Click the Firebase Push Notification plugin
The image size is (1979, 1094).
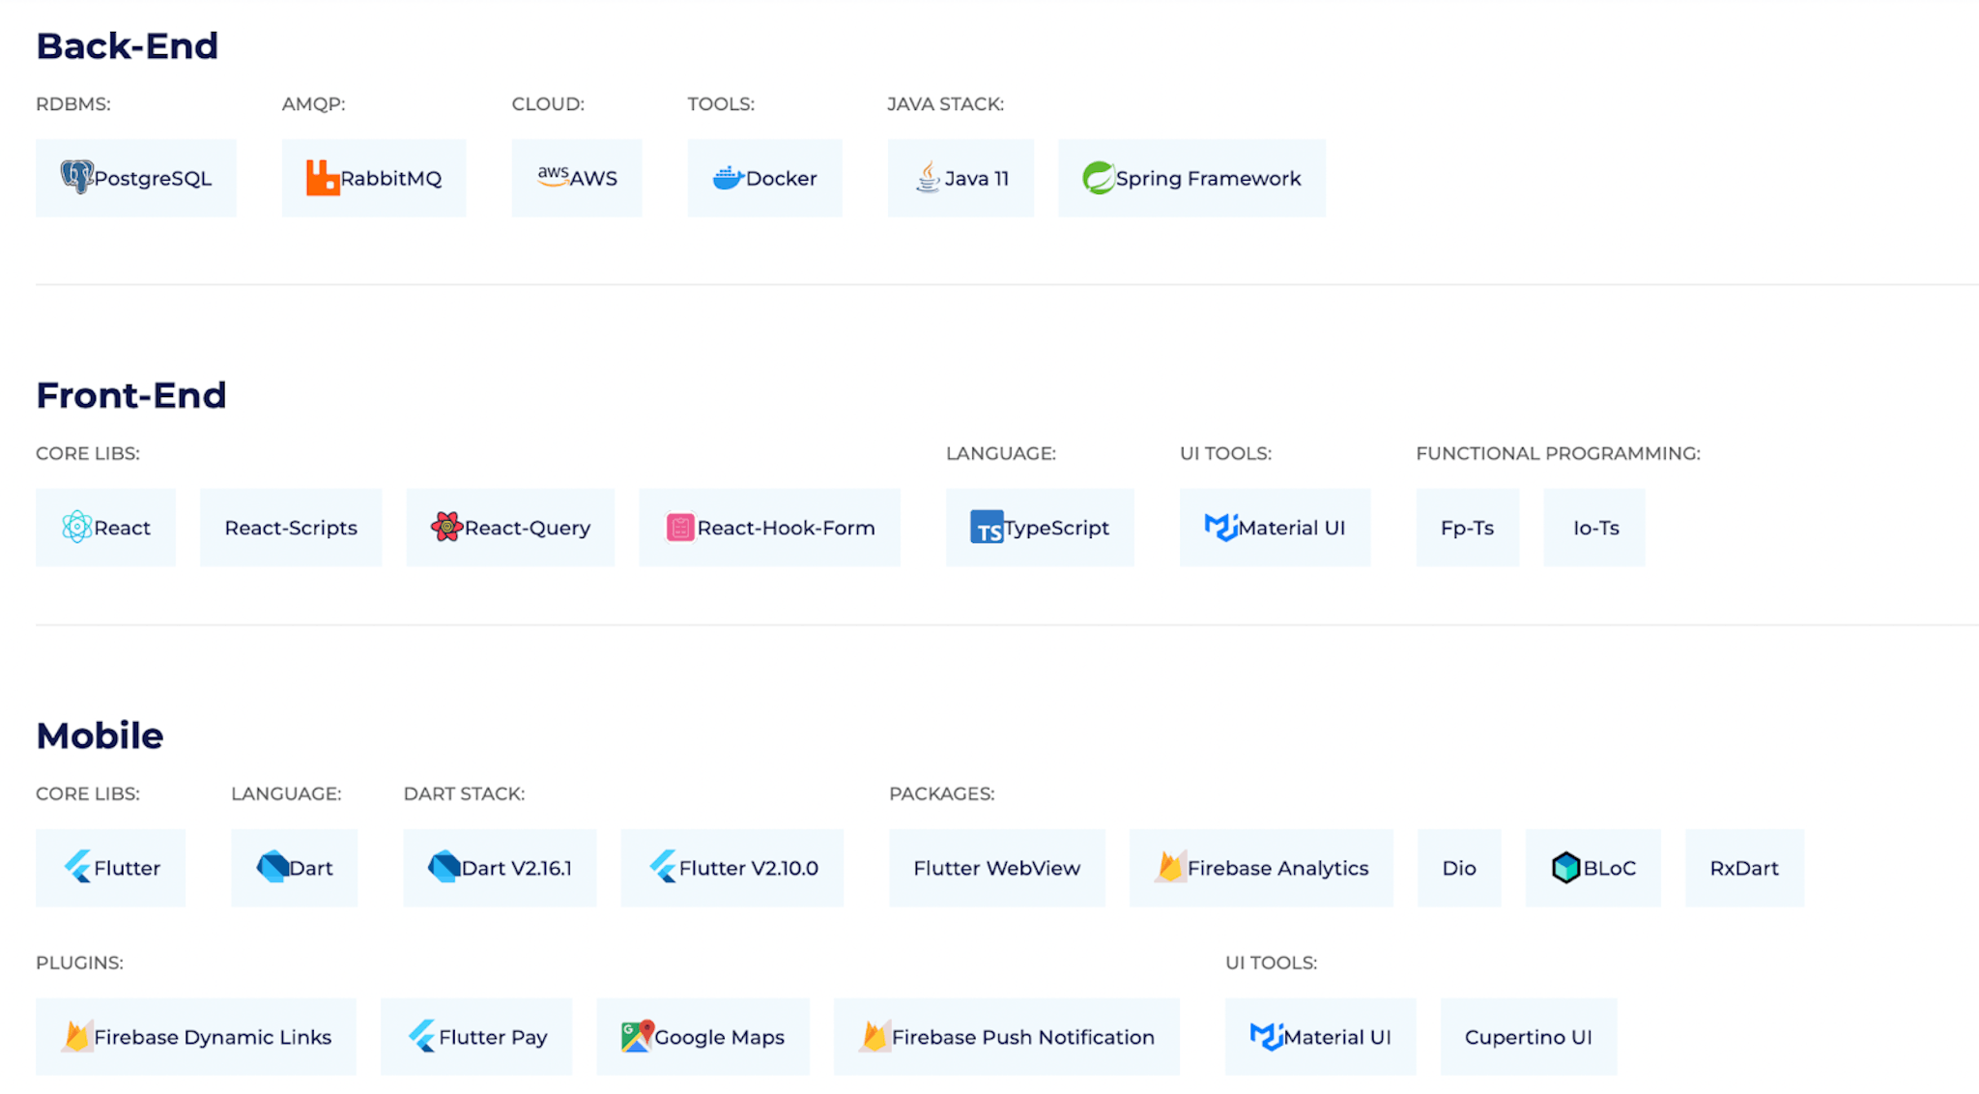pos(1006,1036)
